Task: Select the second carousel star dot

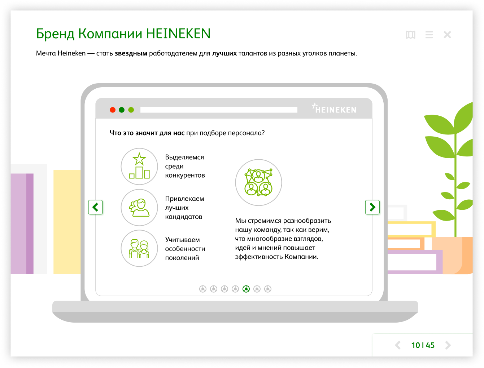Action: pos(214,289)
